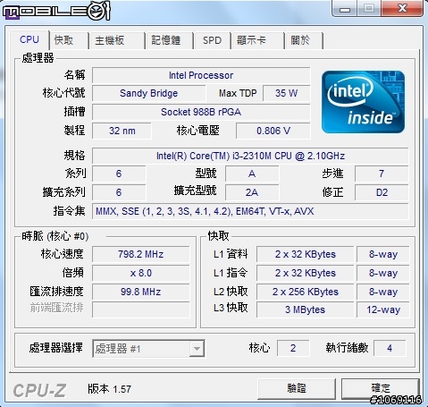Click the Max TDP value 35 W

tap(286, 93)
